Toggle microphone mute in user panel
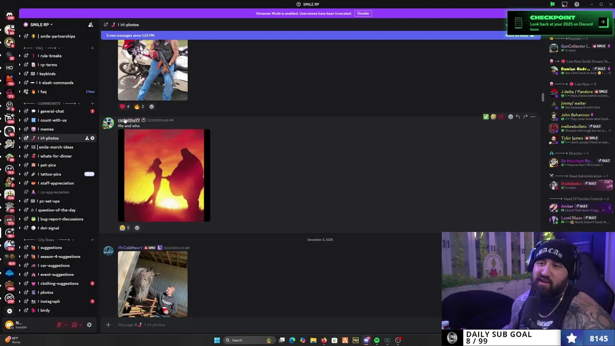615x346 pixels. (59, 325)
